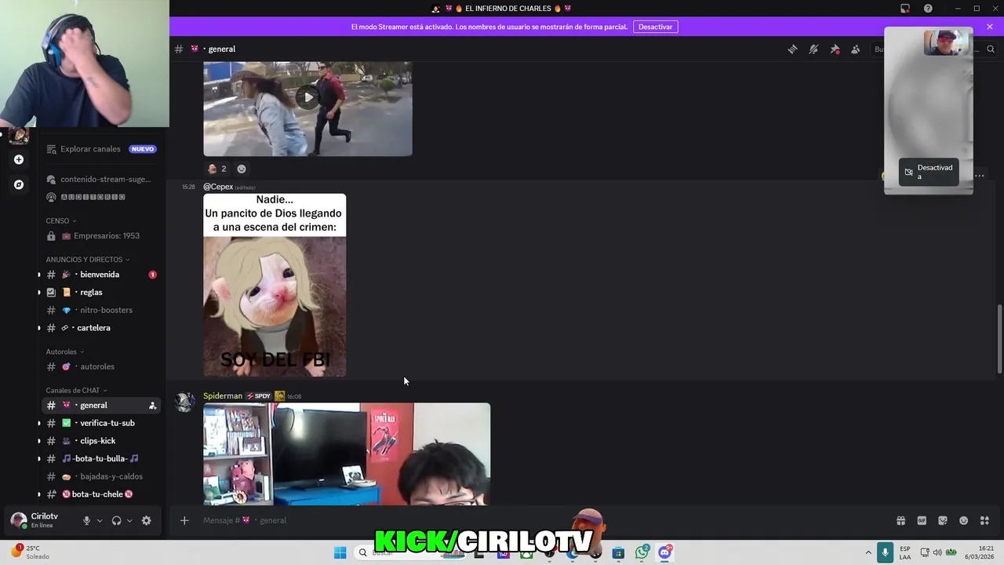Deafen with the headphones icon

tap(117, 520)
